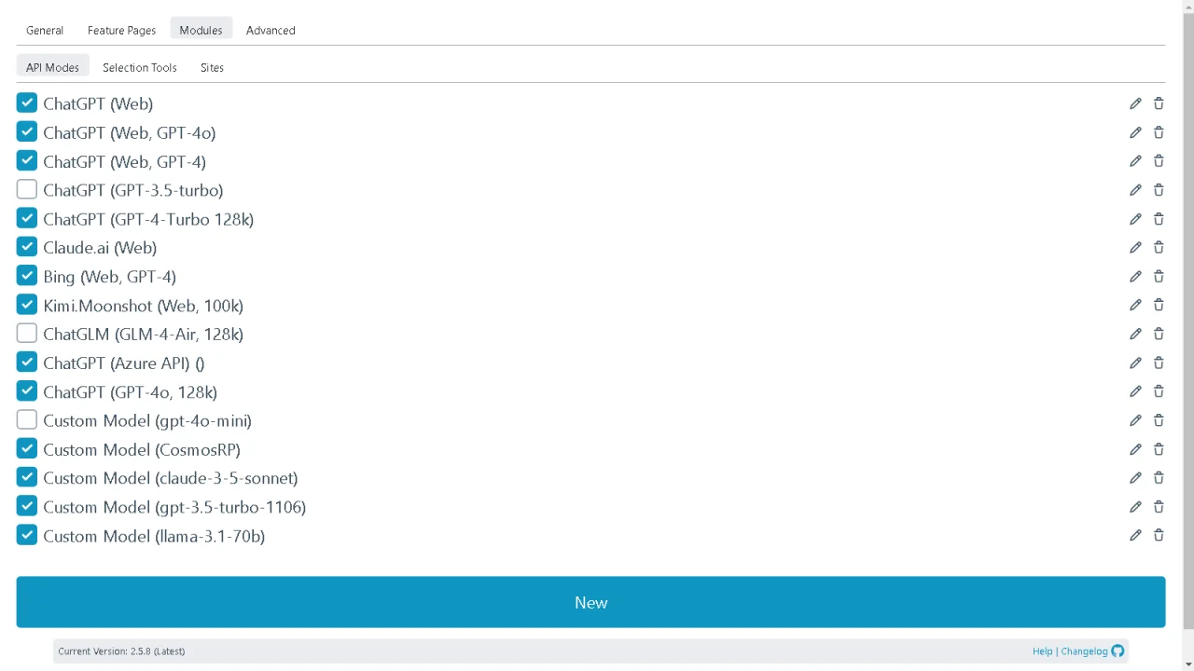Edit the ChatGPT (Web) API mode
This screenshot has height=671, width=1194.
(x=1135, y=103)
